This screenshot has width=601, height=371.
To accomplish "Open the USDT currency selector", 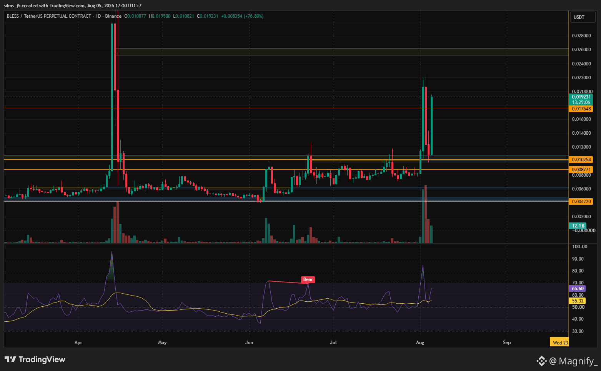I will point(582,17).
